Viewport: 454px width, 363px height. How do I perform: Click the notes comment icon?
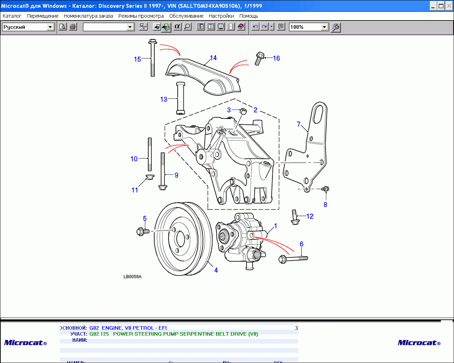pyautogui.click(x=281, y=27)
